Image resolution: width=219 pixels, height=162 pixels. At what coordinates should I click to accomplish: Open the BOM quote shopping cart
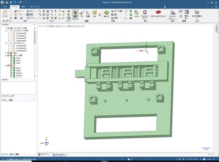[x=197, y=12]
